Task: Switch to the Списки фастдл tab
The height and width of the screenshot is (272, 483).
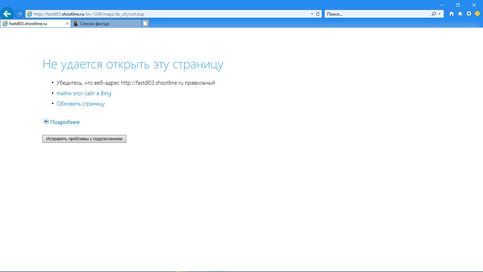Action: [106, 24]
